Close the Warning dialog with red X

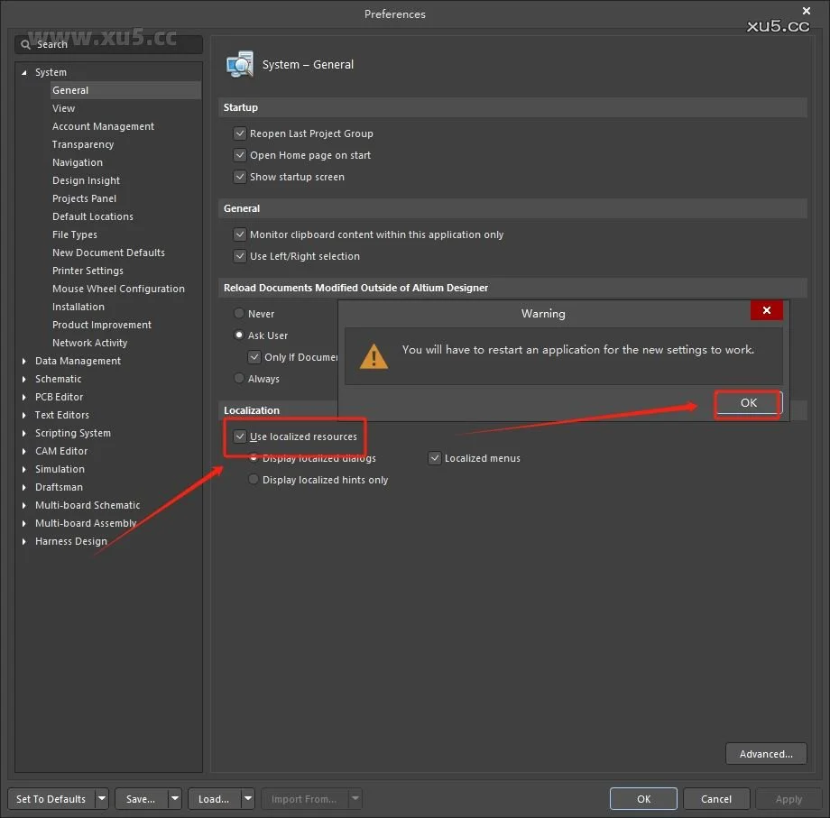pyautogui.click(x=766, y=310)
